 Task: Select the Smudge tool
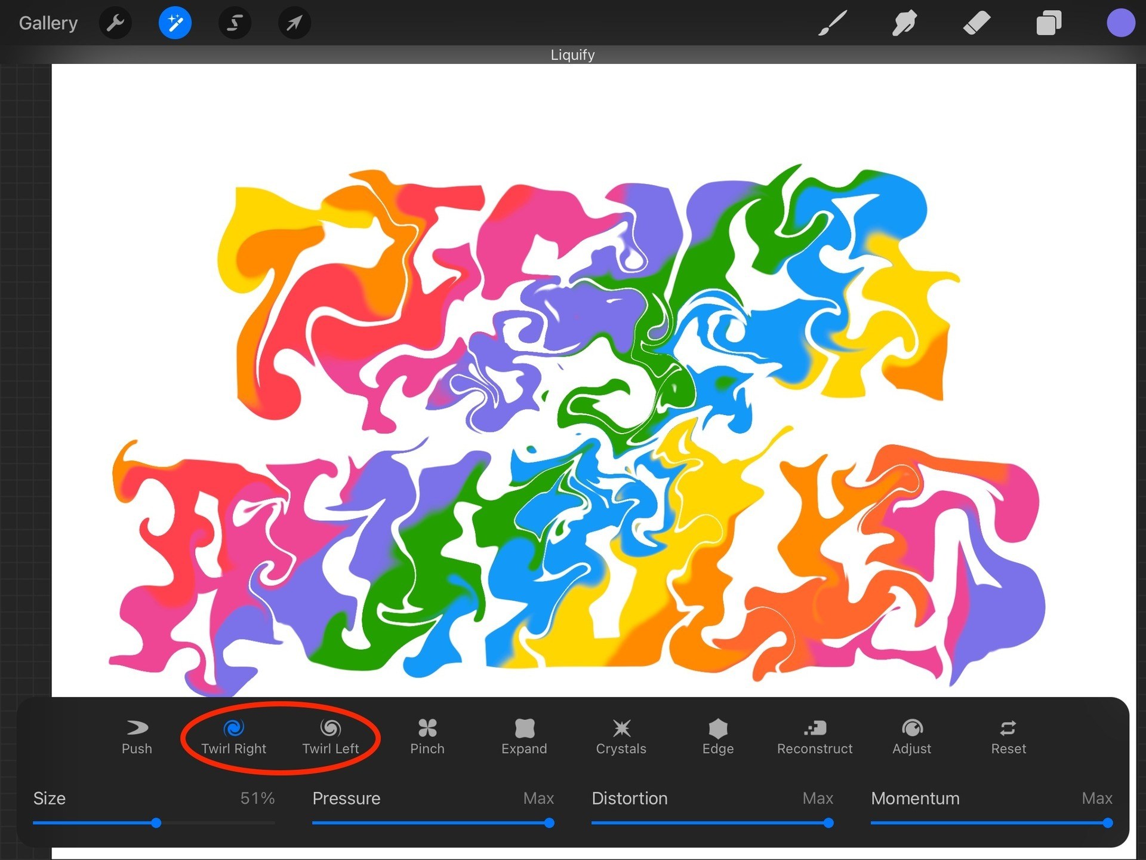click(x=904, y=23)
